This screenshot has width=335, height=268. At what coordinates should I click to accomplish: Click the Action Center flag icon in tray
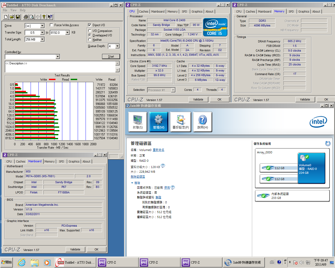295,262
